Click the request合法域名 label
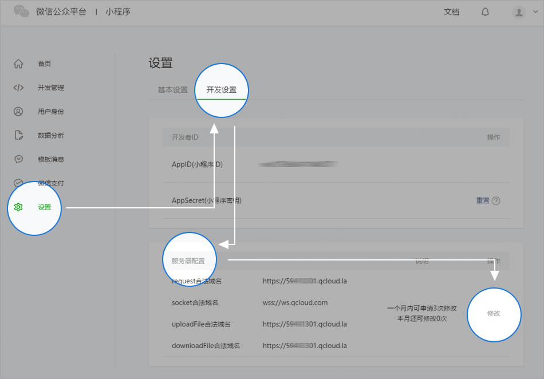Screen dimensions: 544x379 [x=197, y=281]
